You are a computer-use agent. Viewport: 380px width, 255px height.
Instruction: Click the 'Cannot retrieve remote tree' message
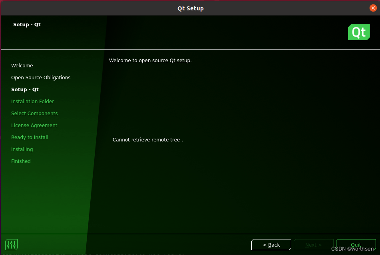pos(147,140)
